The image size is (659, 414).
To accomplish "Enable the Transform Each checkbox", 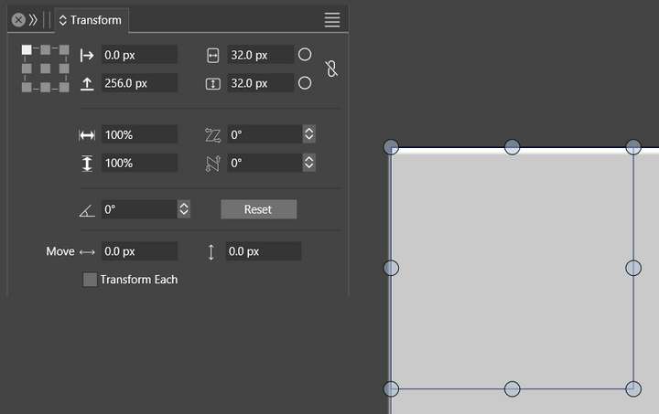I will [90, 280].
